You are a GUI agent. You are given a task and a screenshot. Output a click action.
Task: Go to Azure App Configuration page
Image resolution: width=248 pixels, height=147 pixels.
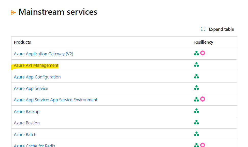pyautogui.click(x=37, y=77)
